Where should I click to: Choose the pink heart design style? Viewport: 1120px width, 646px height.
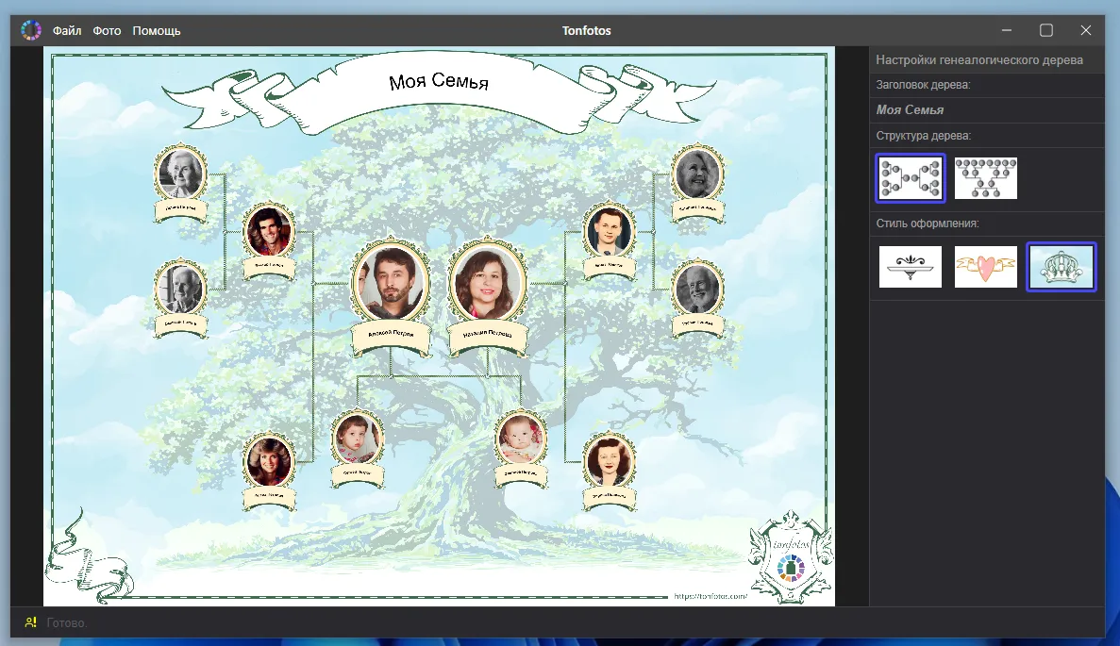coord(985,267)
